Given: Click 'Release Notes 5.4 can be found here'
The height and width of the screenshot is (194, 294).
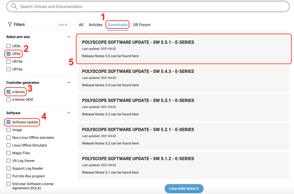Looking at the screenshot, I should 111,85.
